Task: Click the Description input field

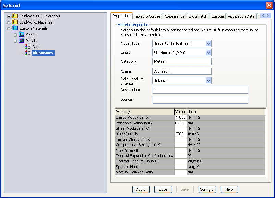Action: 200,90
